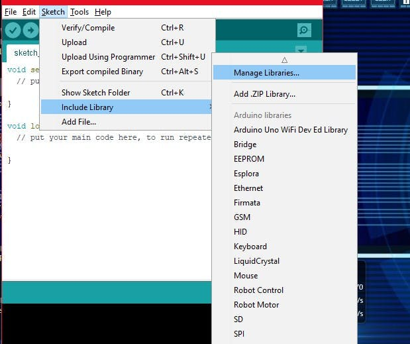Include the Robot Motor library
410x344 pixels.
click(x=285, y=305)
